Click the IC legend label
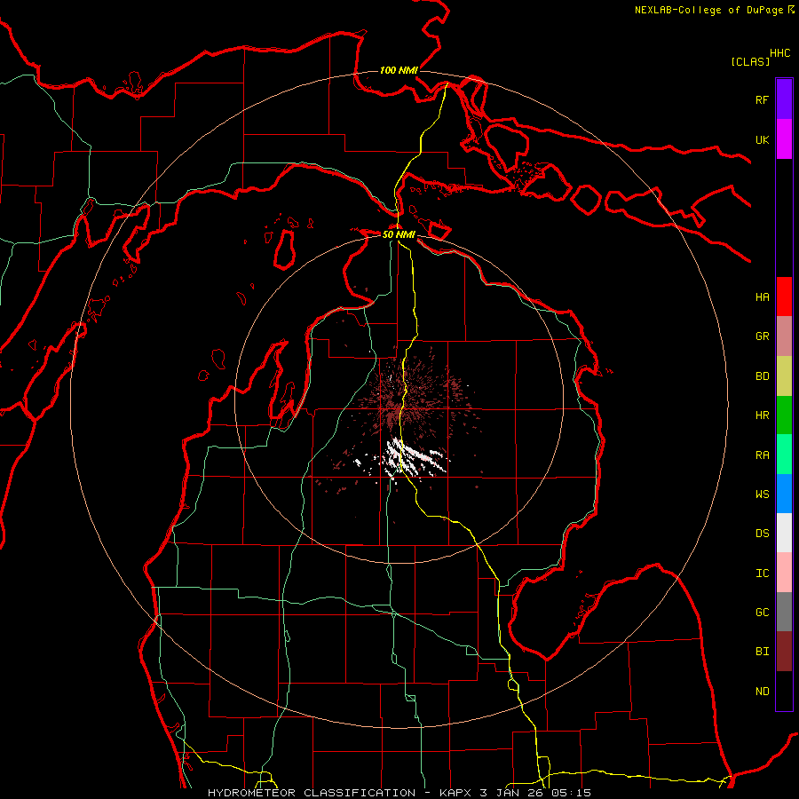 (762, 574)
